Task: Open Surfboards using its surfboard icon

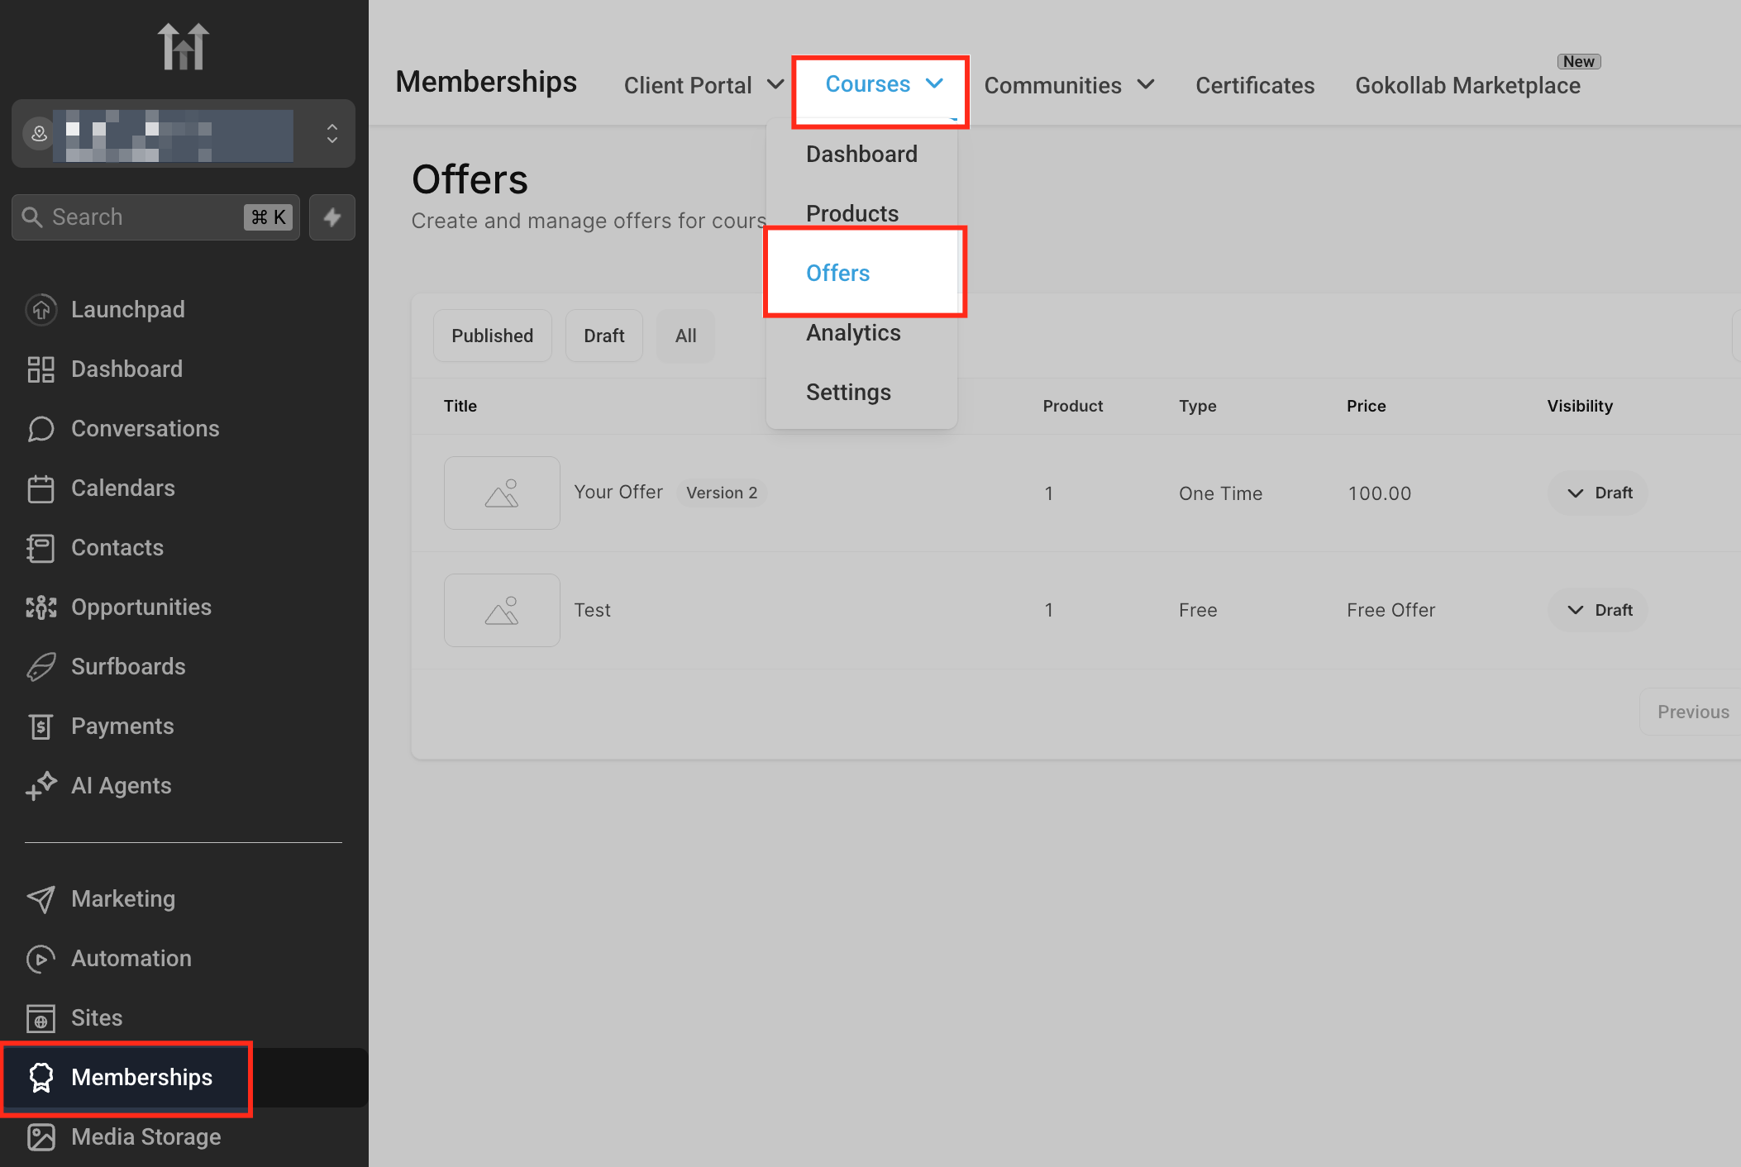Action: pyautogui.click(x=41, y=667)
